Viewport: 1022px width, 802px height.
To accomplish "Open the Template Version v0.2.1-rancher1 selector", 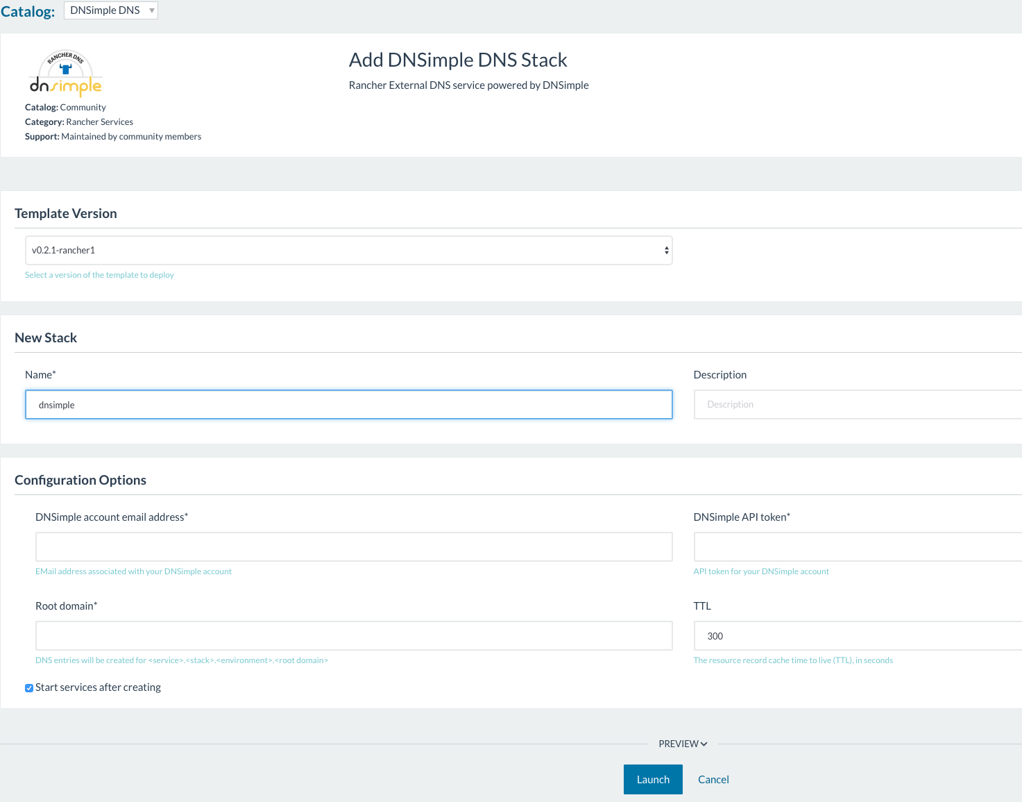I will (x=348, y=251).
